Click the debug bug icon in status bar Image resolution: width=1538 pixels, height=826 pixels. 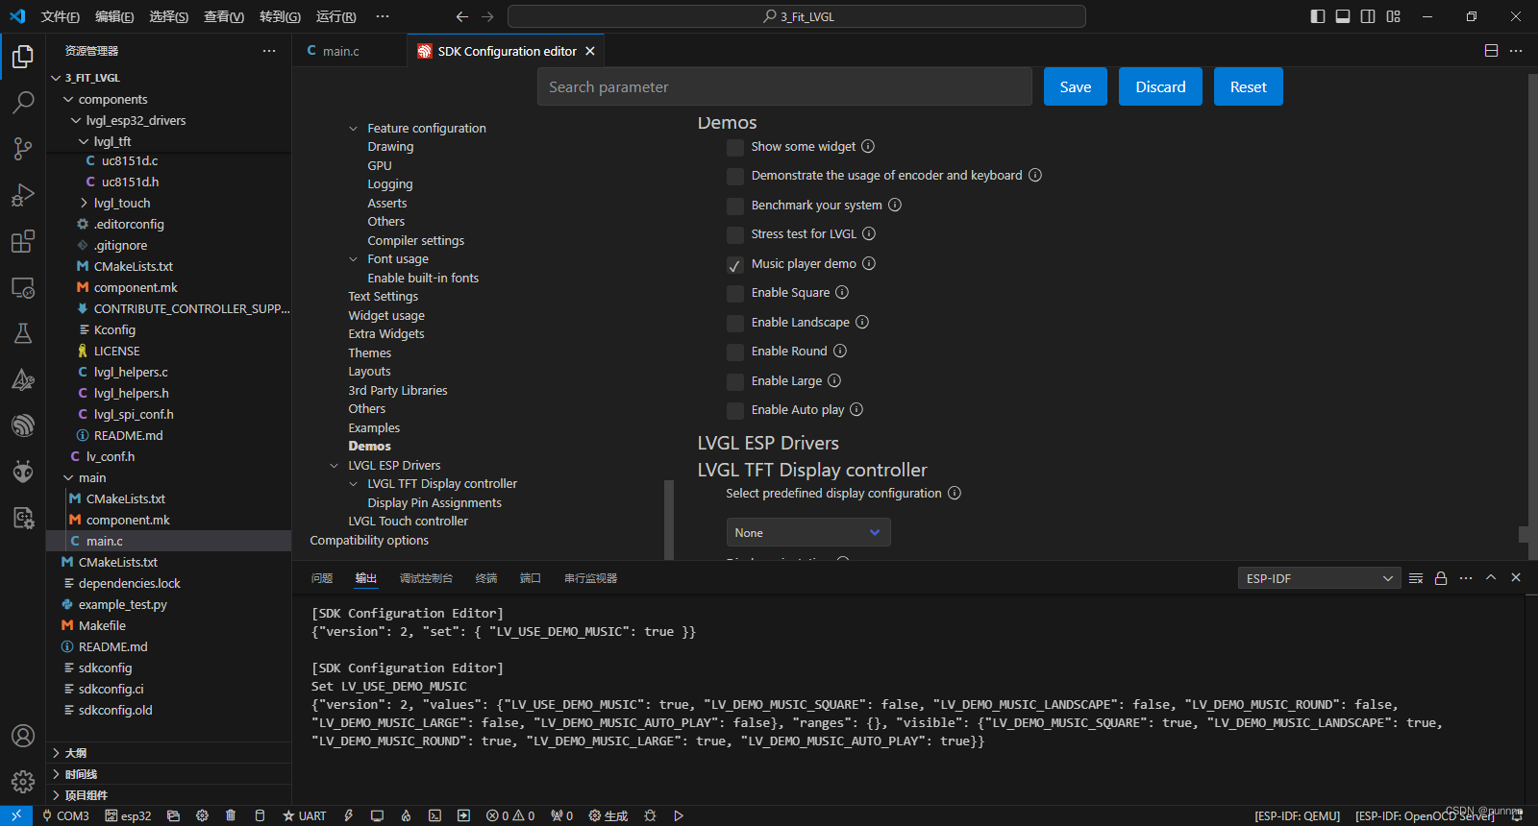point(651,815)
